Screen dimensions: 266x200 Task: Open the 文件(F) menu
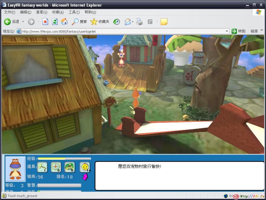[x=10, y=12]
